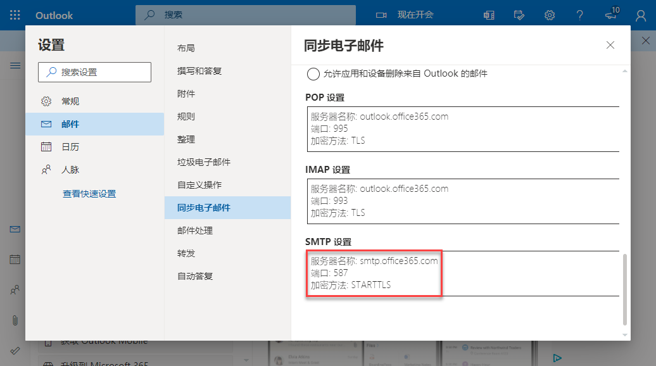The width and height of the screenshot is (656, 366).
Task: Select the 人脉 settings category
Action: (94, 170)
